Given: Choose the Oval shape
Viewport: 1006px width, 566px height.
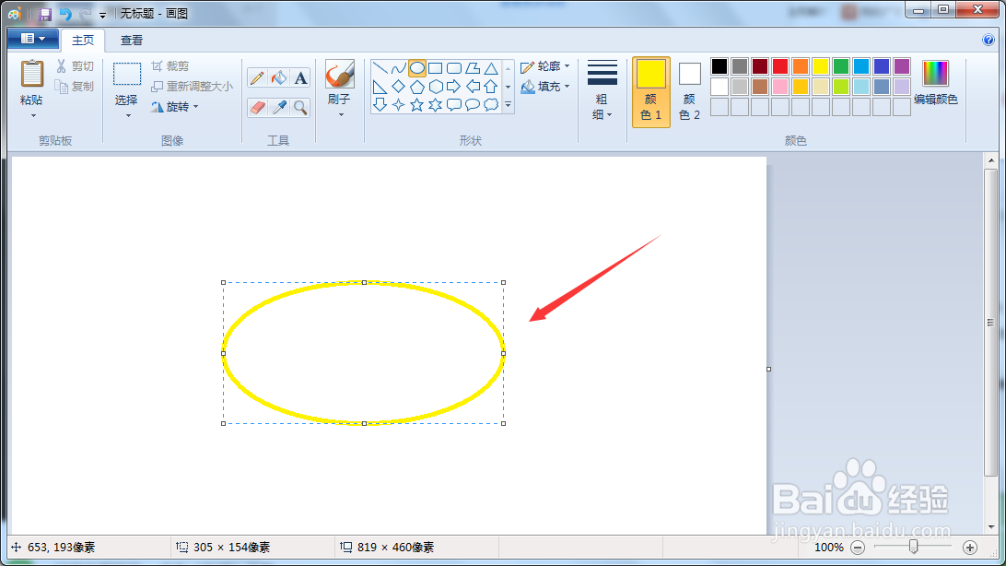Looking at the screenshot, I should click(417, 68).
